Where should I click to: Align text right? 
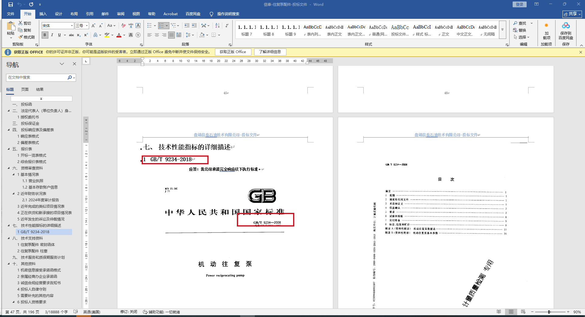click(x=164, y=35)
